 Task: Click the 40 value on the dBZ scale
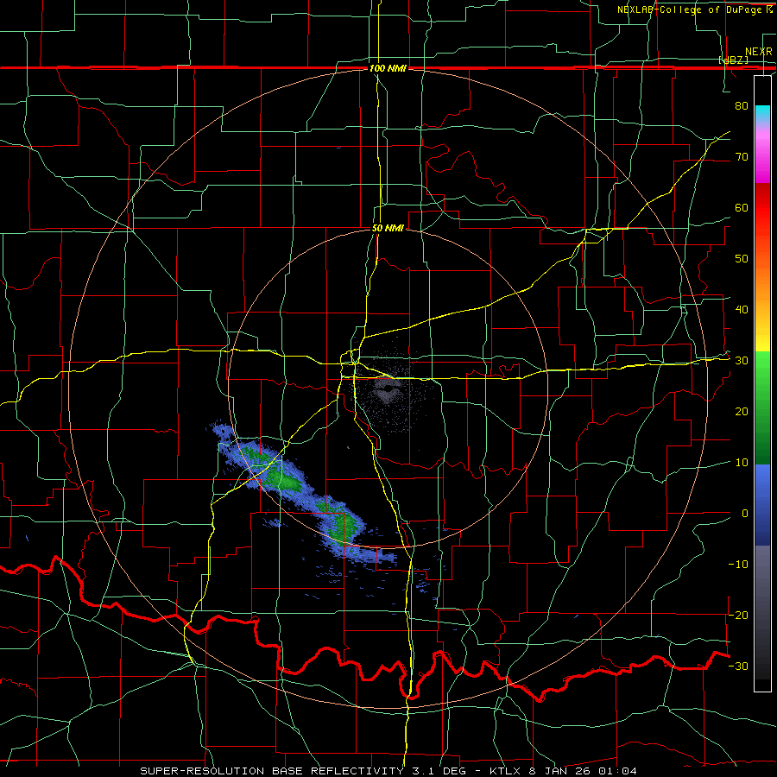pos(742,310)
